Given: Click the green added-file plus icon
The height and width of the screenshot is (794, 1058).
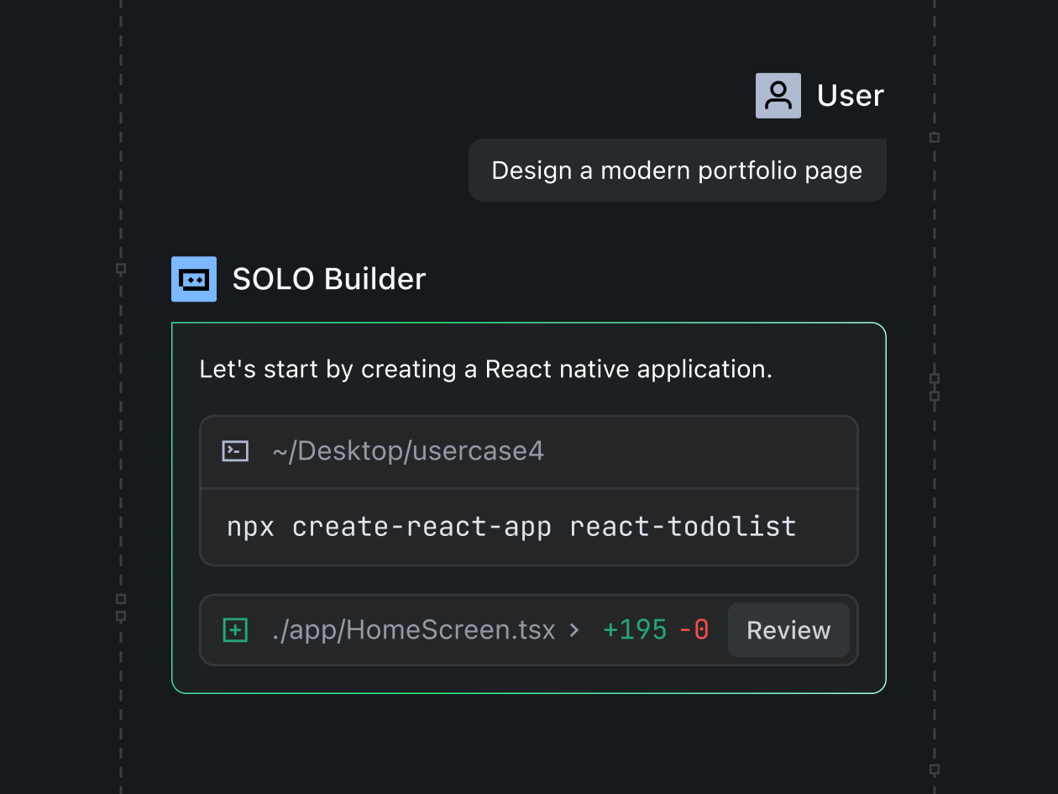Looking at the screenshot, I should click(x=235, y=630).
